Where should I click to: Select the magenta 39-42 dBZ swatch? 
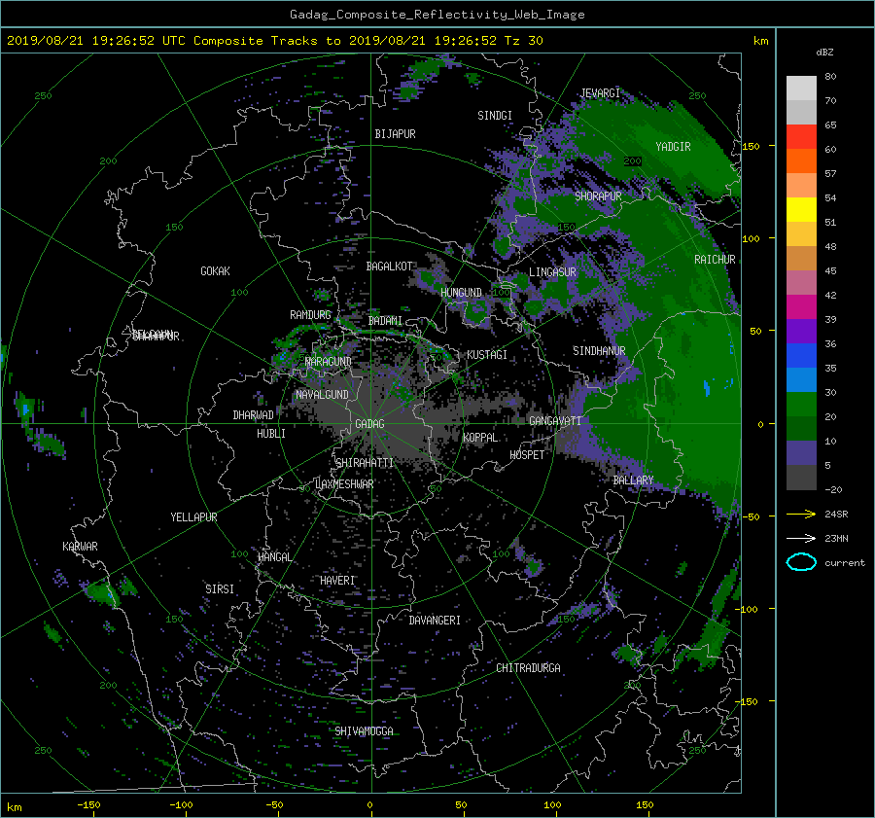pos(801,306)
